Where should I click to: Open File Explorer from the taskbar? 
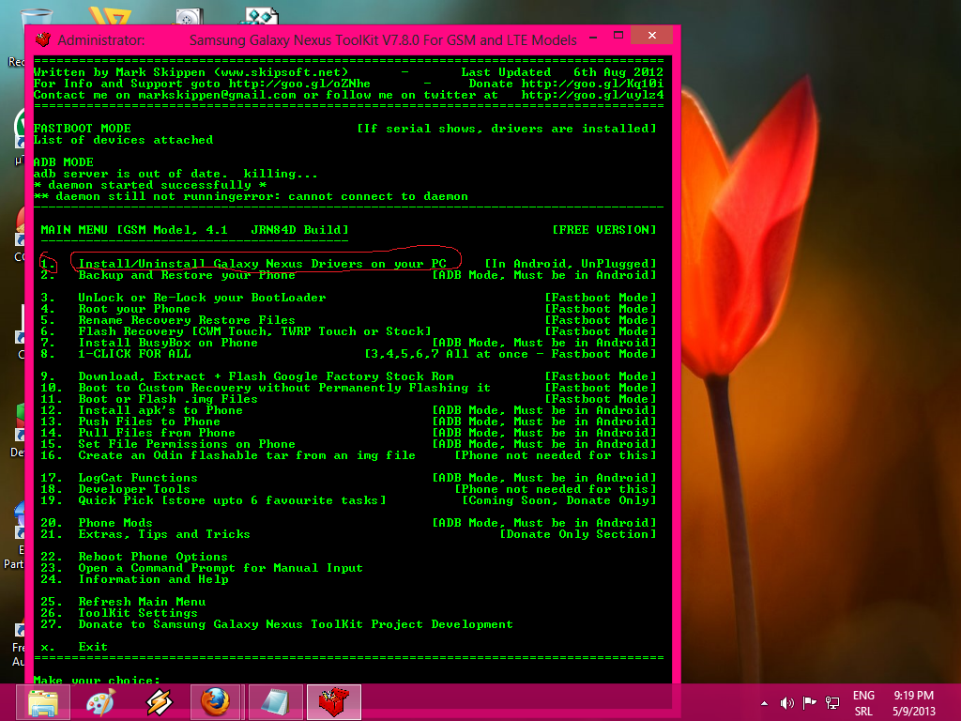pyautogui.click(x=44, y=702)
